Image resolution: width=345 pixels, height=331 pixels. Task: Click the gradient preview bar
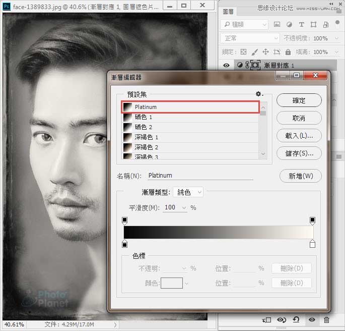coord(219,232)
